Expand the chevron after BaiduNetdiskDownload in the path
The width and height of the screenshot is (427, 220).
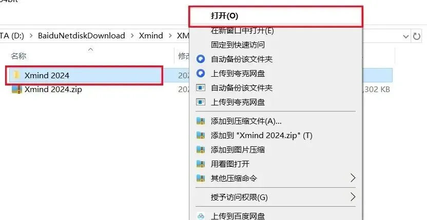pos(132,36)
